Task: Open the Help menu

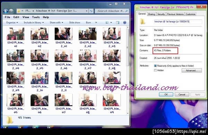Action: click(x=46, y=17)
